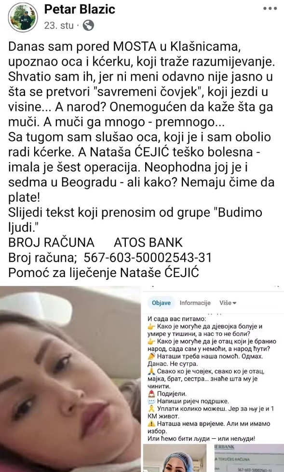Open the photo of the woman in a surgical cap
The height and width of the screenshot is (472, 284).
click(178, 458)
